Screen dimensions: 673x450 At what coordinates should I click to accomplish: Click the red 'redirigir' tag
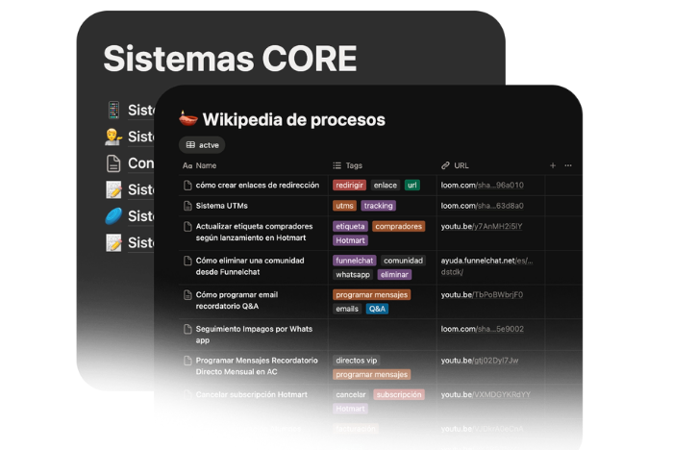[349, 185]
